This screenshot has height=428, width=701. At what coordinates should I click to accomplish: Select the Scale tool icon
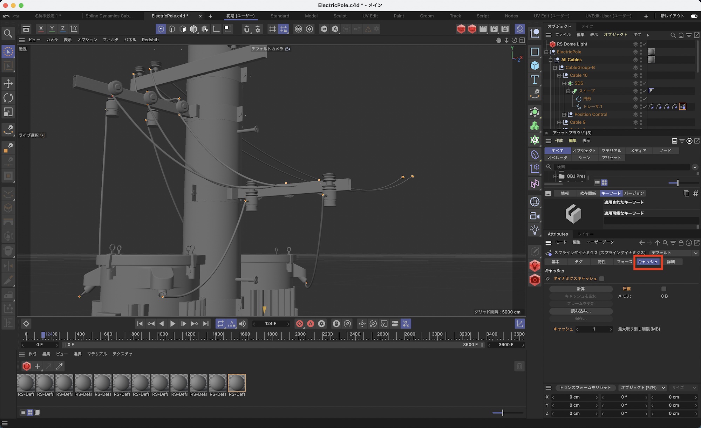click(x=8, y=112)
